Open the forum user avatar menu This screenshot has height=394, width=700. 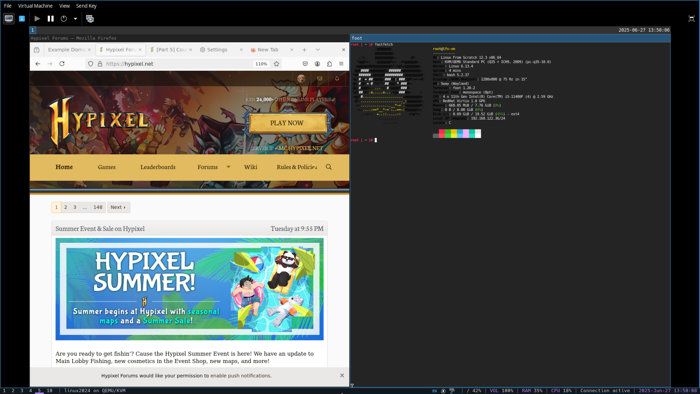point(301,78)
